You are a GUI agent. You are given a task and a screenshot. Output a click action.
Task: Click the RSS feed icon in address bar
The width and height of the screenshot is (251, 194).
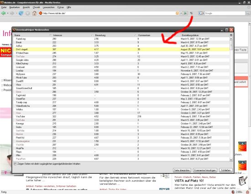point(177,13)
